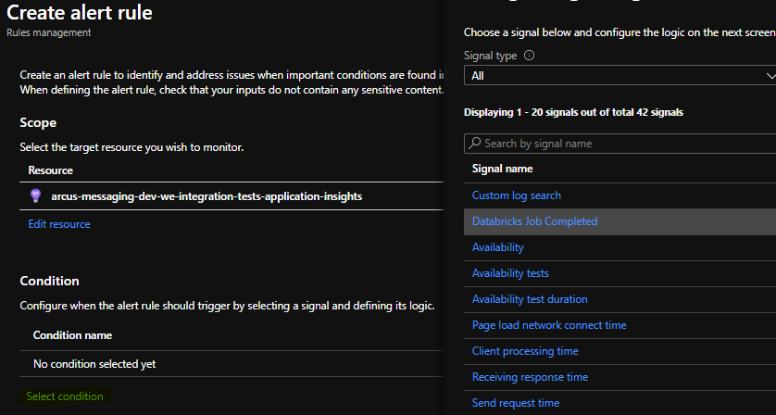Click the Application Insights lightbulb resource icon
Image resolution: width=776 pixels, height=415 pixels.
[36, 195]
